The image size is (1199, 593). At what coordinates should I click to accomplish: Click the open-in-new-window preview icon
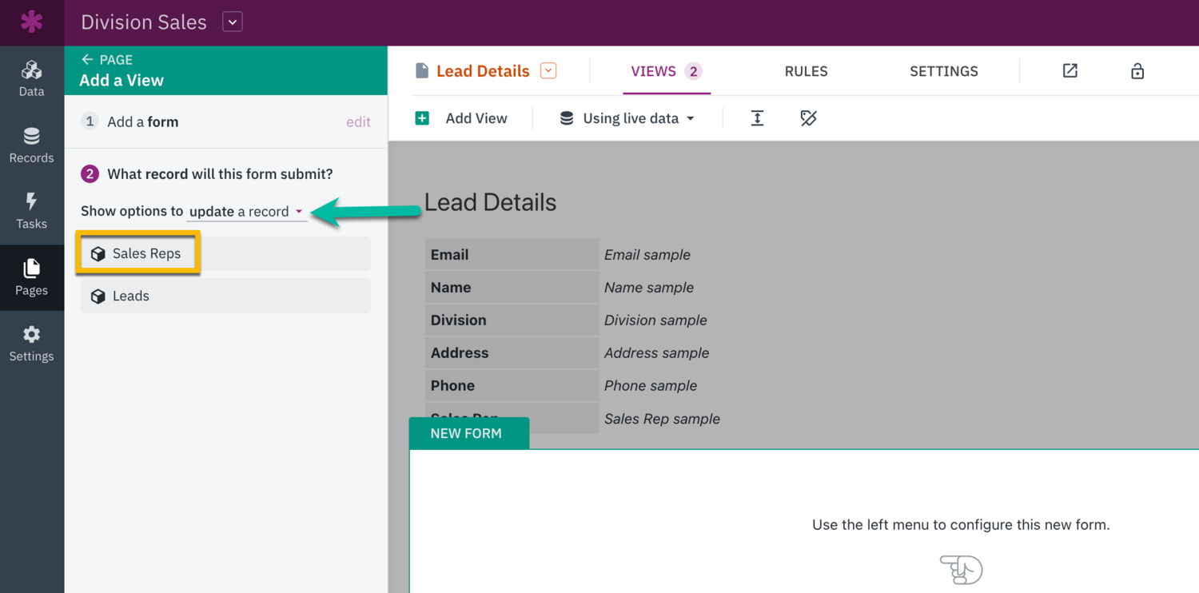point(1070,71)
